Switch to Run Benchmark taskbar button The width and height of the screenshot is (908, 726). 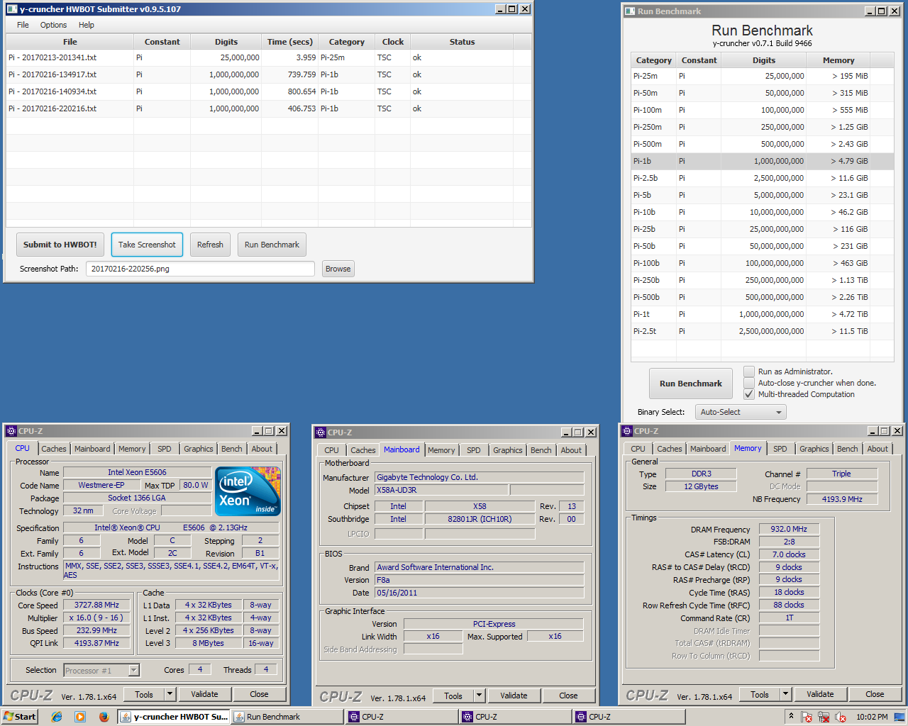(287, 717)
